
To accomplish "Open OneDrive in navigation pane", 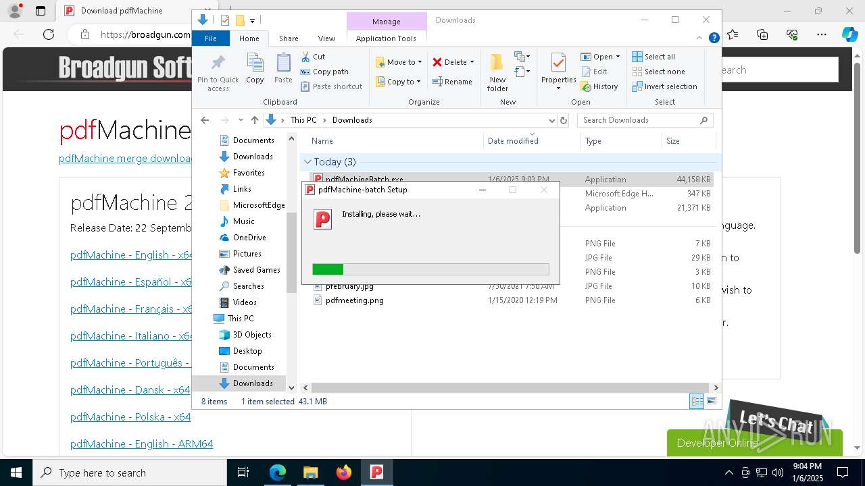I will pos(249,238).
